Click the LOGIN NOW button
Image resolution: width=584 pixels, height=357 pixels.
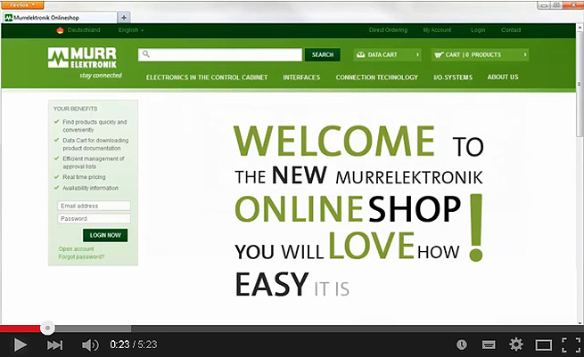105,235
